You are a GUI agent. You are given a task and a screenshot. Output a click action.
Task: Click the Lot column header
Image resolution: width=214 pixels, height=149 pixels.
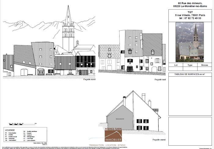[x=176, y=65]
